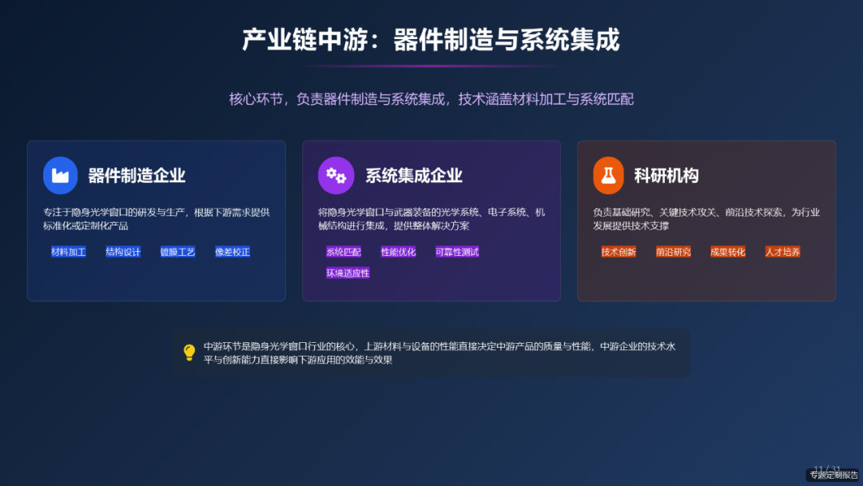863x486 pixels.
Task: Toggle the 性能优化 tag
Action: pos(397,252)
